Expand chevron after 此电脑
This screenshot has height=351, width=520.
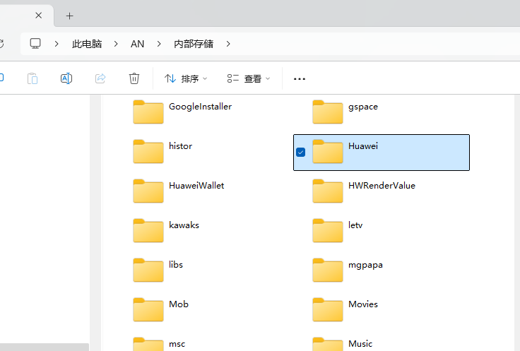(x=116, y=44)
